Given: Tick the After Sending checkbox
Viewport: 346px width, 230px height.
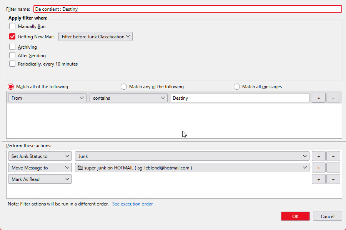Looking at the screenshot, I should click(12, 56).
